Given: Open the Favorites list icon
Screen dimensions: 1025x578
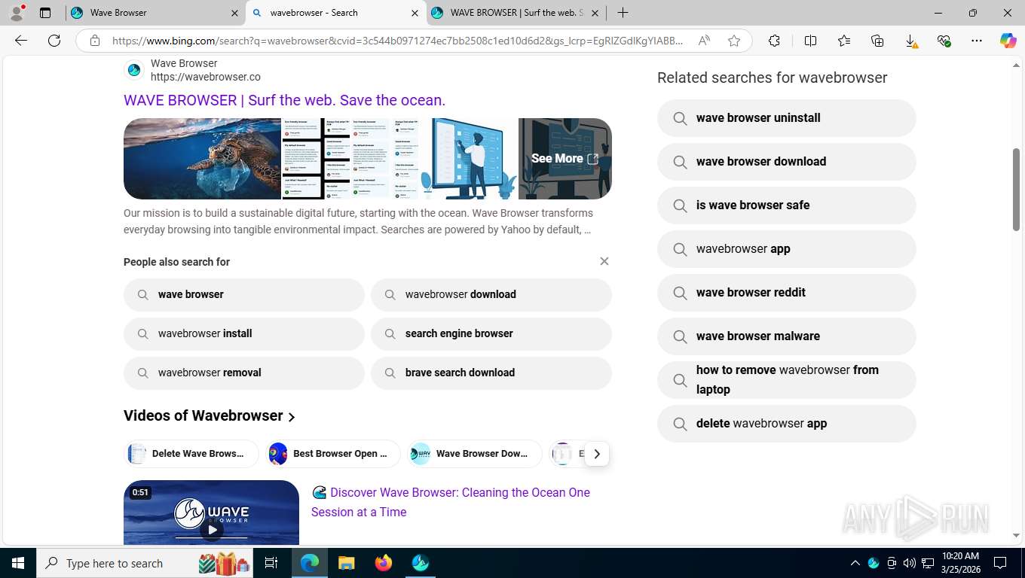Looking at the screenshot, I should click(x=844, y=41).
